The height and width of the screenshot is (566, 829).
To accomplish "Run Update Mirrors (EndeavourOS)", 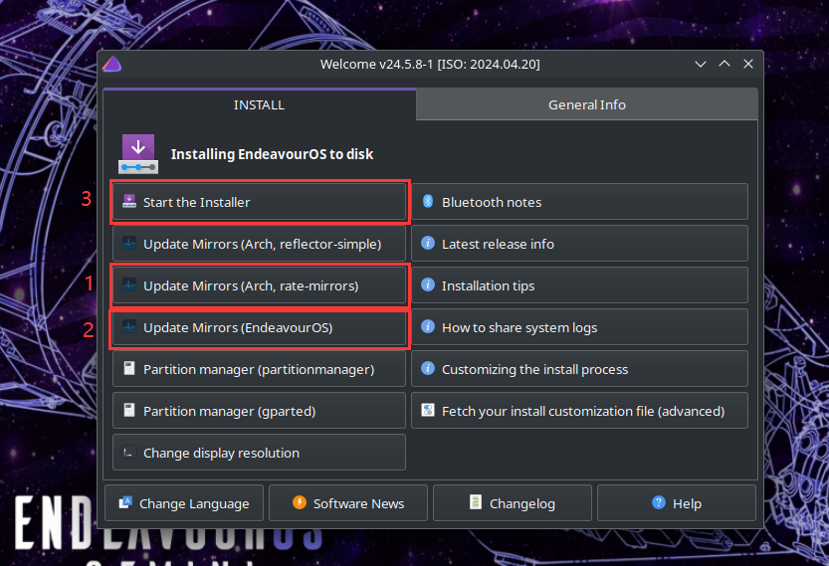I will tap(259, 327).
